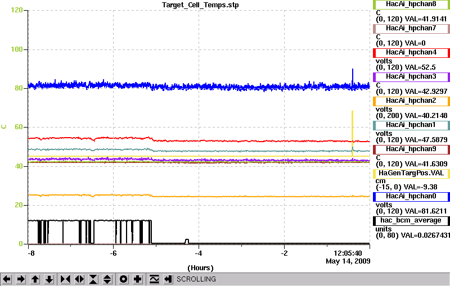
Task: Click the -6 hours x-axis label
Action: (x=114, y=253)
